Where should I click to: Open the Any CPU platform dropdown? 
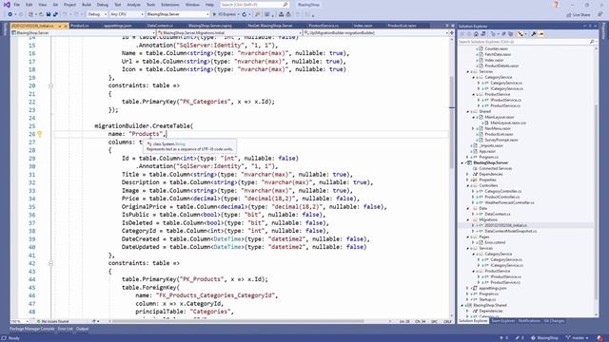127,14
